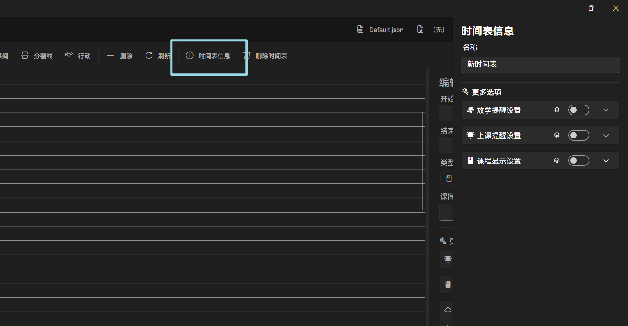This screenshot has width=628, height=326.
Task: Click the 时间表信息 info icon in toolbar
Action: (190, 56)
